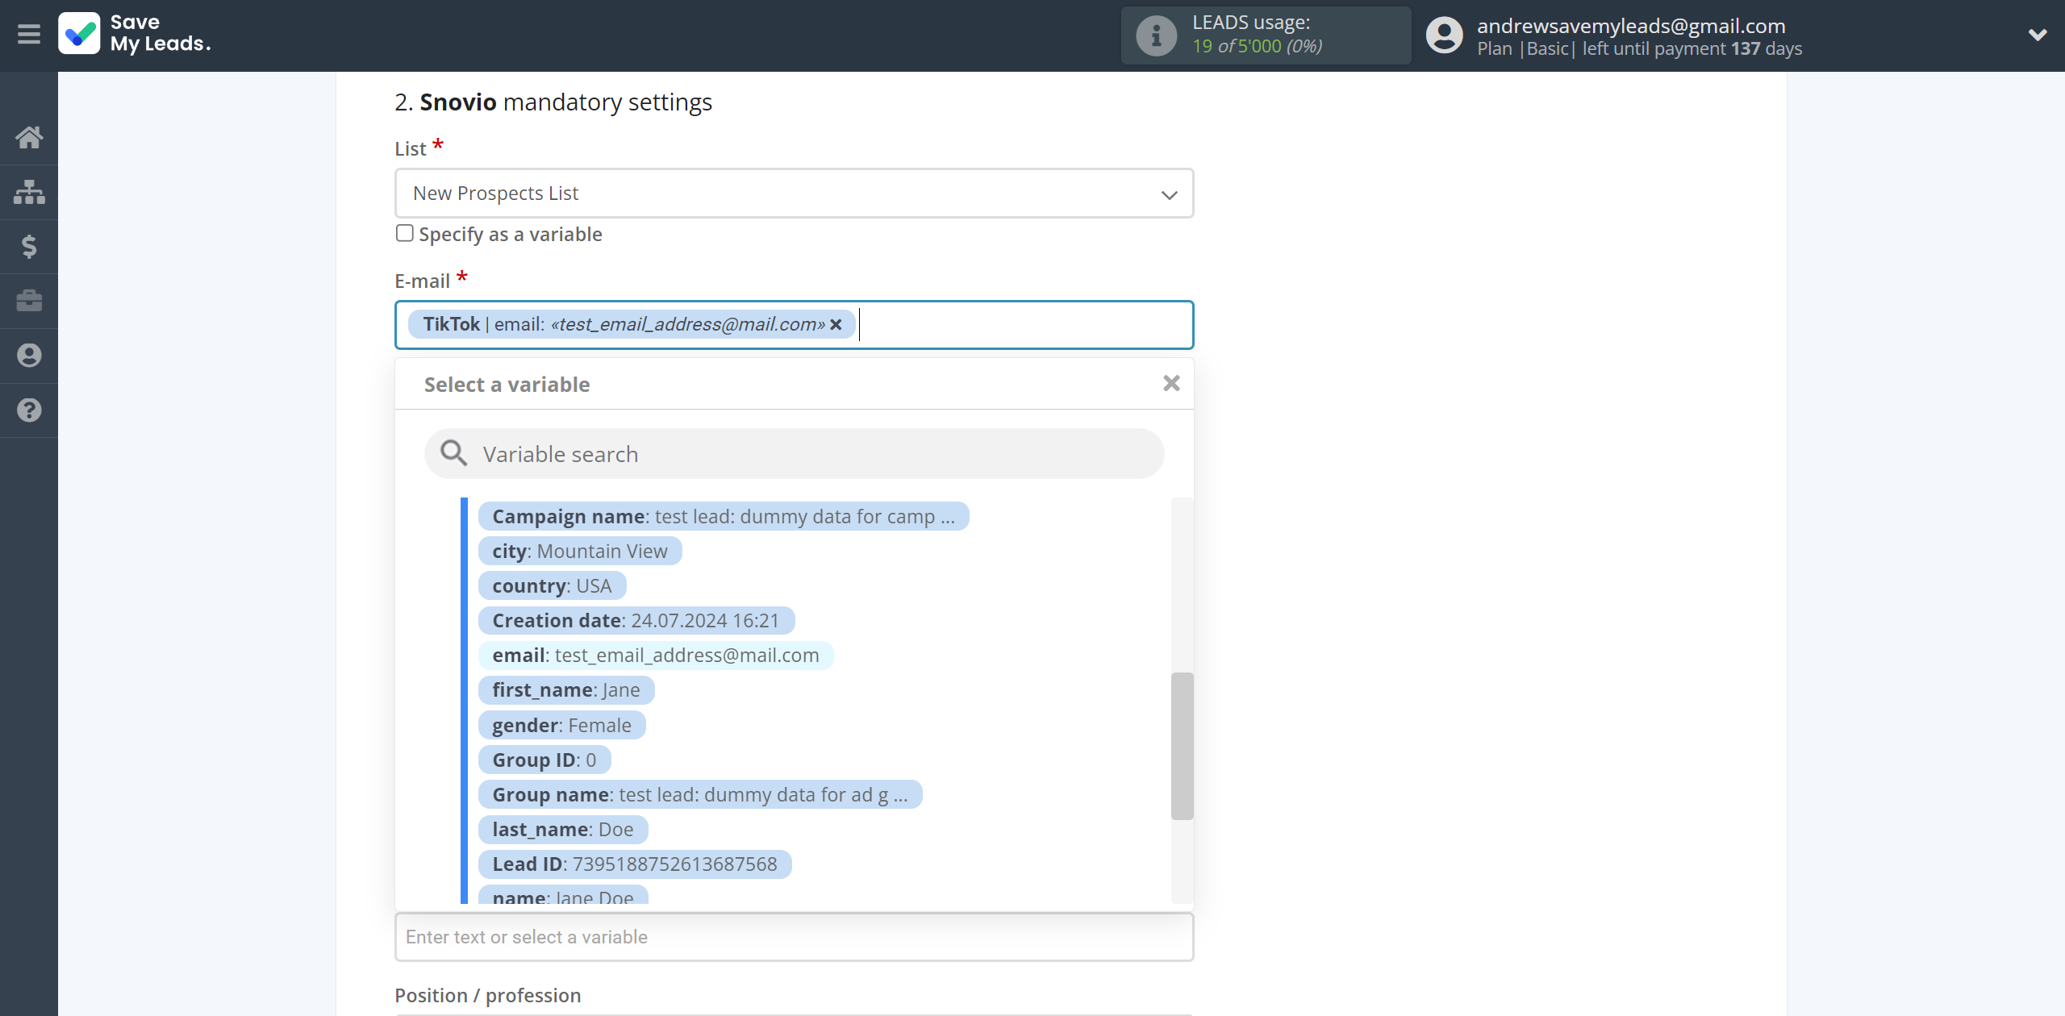
Task: Open the help question mark icon
Action: 29,410
